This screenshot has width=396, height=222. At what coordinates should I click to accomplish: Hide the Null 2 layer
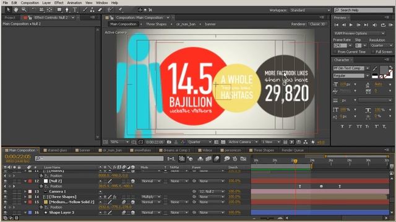[6, 181]
